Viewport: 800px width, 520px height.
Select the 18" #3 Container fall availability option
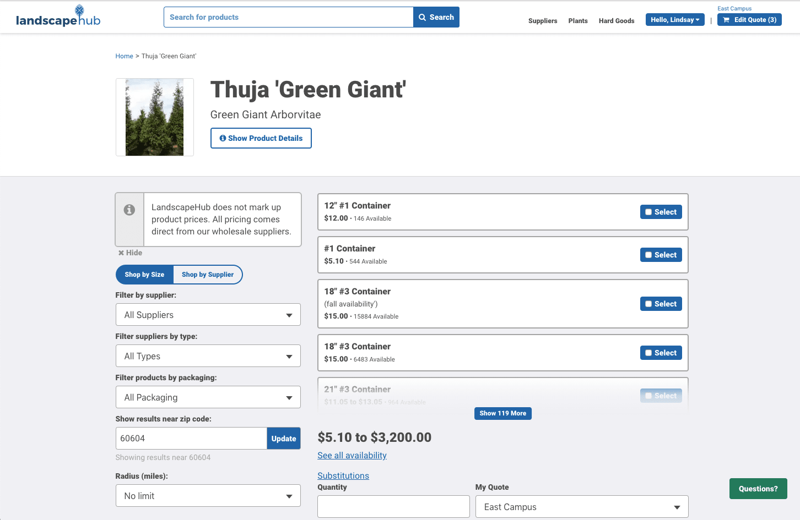pyautogui.click(x=661, y=304)
